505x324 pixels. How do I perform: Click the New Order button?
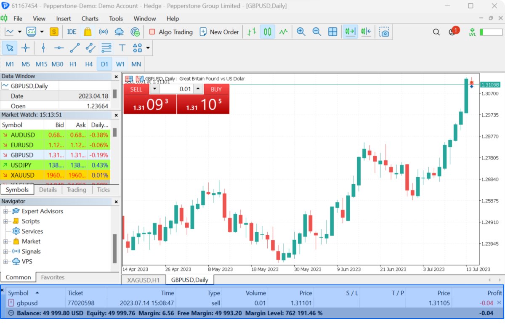coord(219,32)
